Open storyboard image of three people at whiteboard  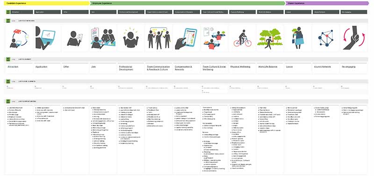159,38
